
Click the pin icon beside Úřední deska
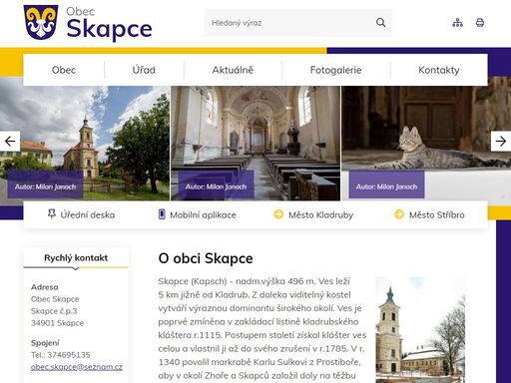51,214
